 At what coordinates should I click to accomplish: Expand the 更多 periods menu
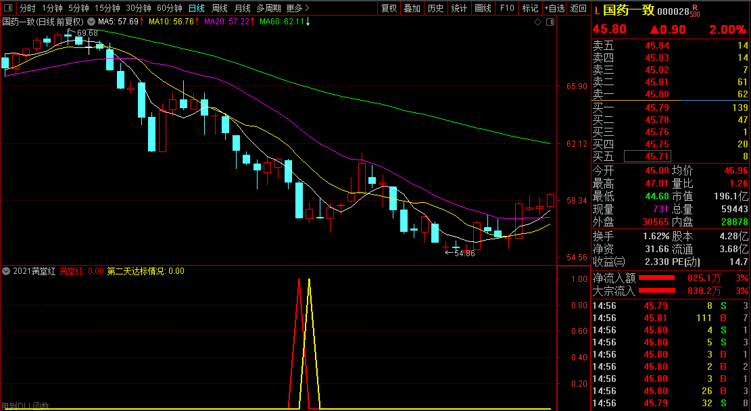point(297,8)
